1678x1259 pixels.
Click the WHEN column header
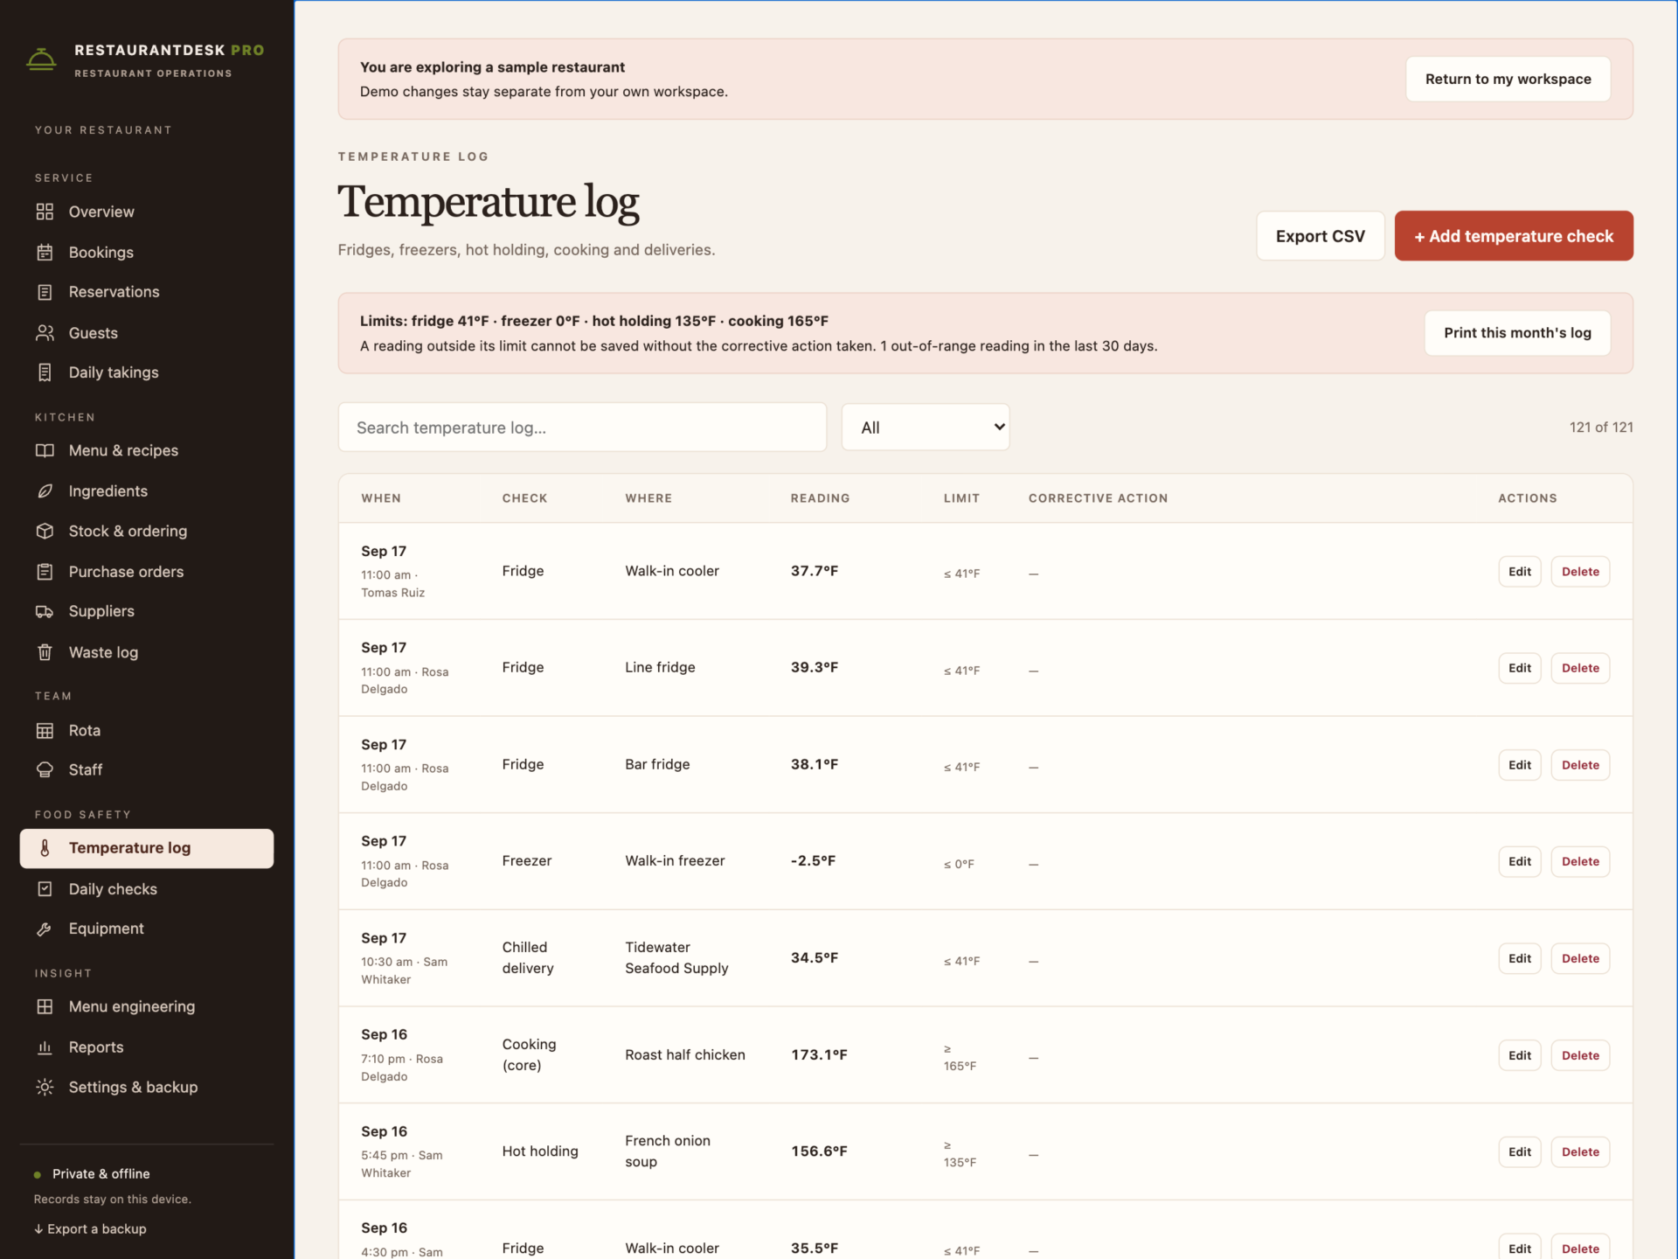point(381,498)
